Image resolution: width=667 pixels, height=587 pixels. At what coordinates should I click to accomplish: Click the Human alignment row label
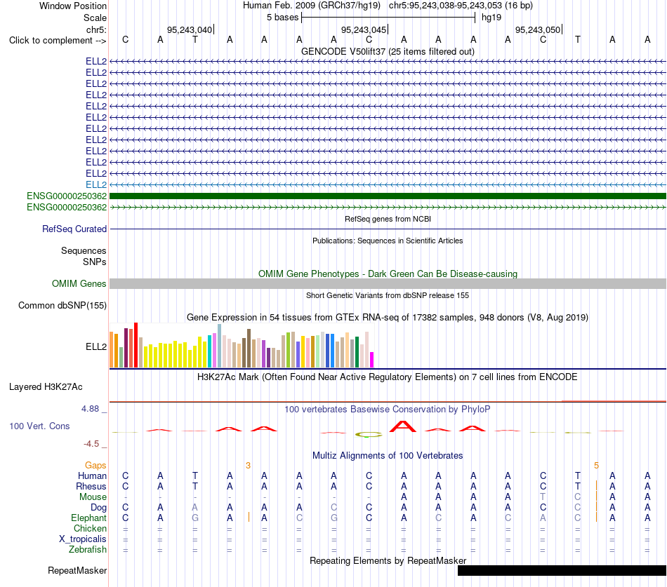coord(92,475)
